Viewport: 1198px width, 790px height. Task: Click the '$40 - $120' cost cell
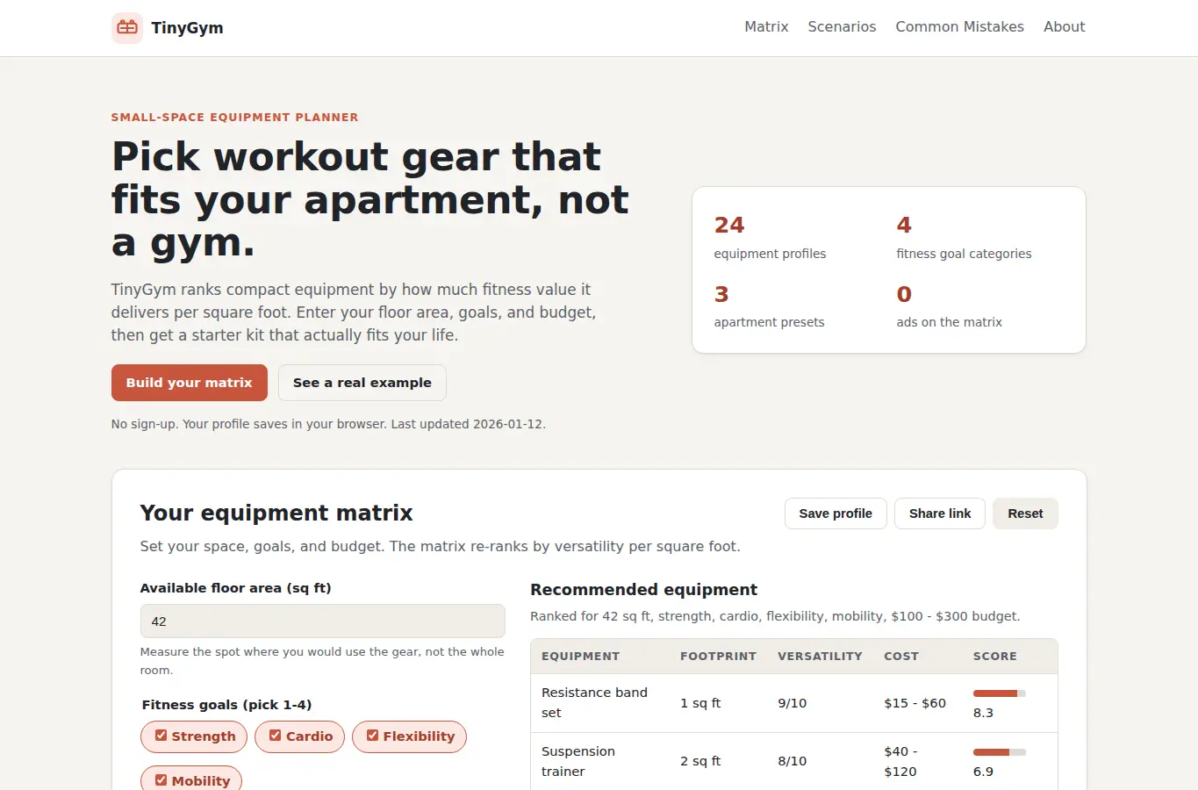tap(900, 761)
